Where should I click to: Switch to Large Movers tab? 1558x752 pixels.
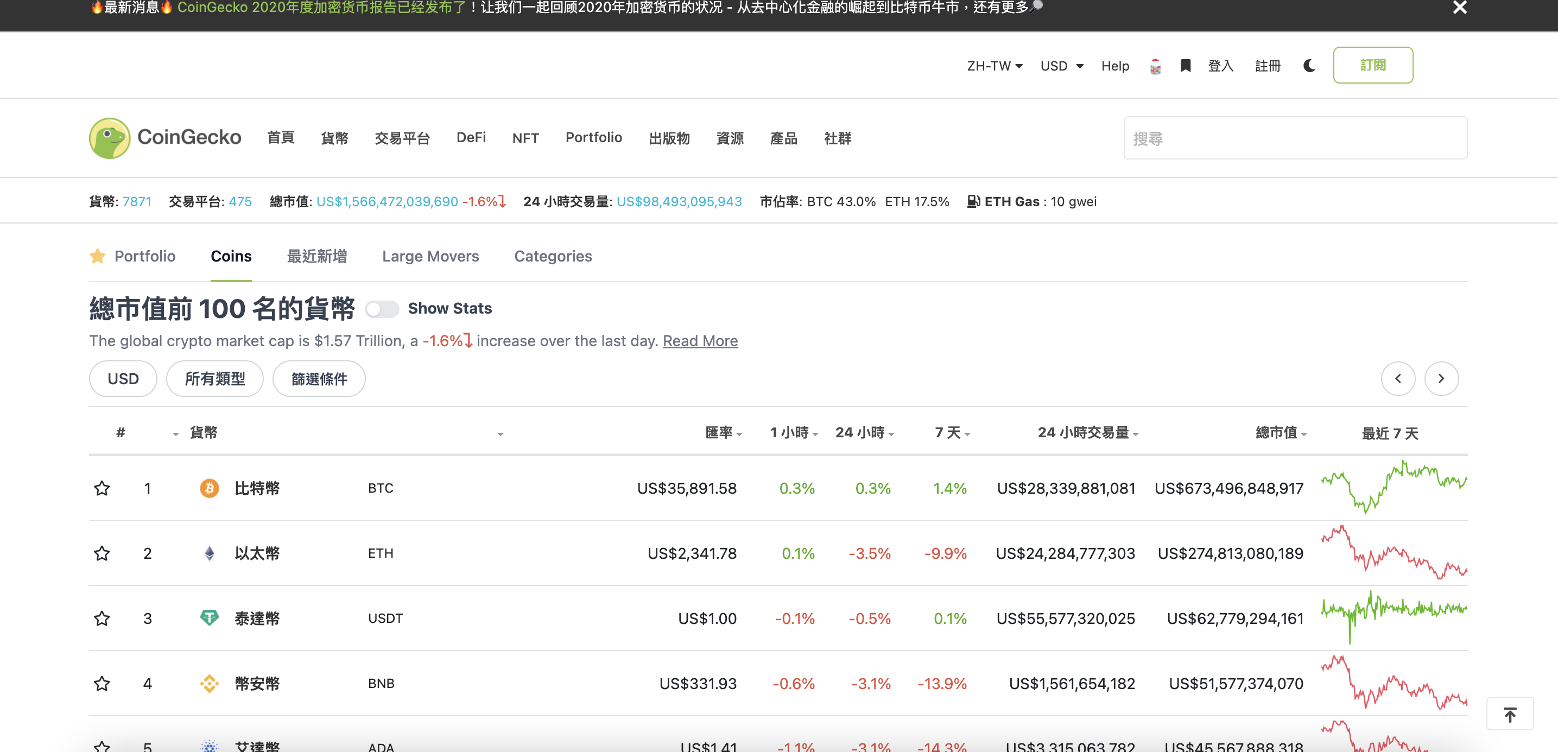(x=430, y=256)
